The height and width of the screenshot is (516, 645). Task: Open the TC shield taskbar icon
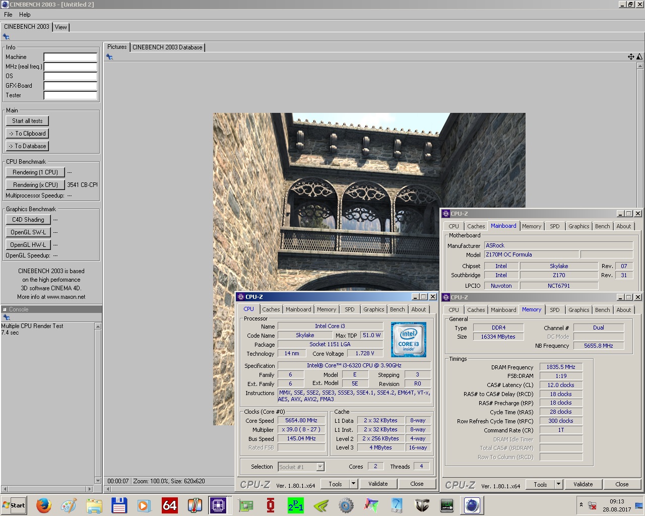point(422,505)
